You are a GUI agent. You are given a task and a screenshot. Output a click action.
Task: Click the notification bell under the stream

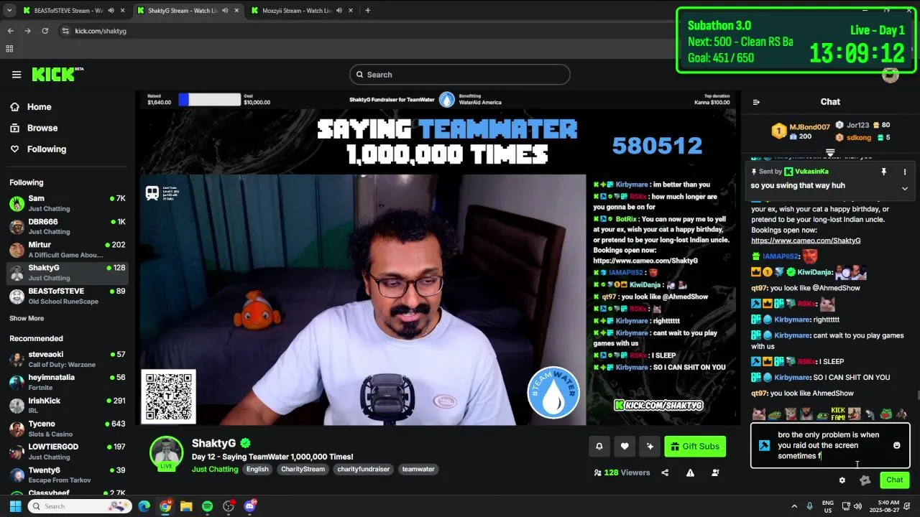click(599, 447)
